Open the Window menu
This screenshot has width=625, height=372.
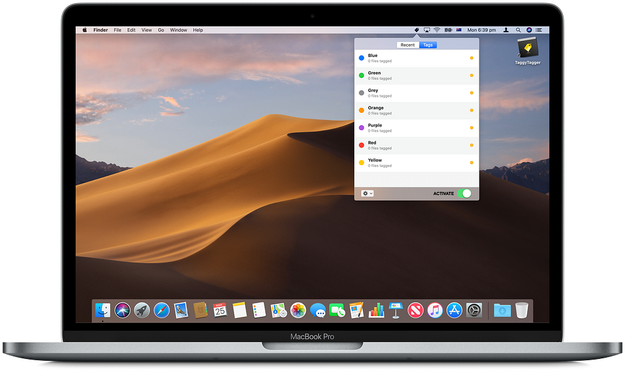[x=178, y=30]
